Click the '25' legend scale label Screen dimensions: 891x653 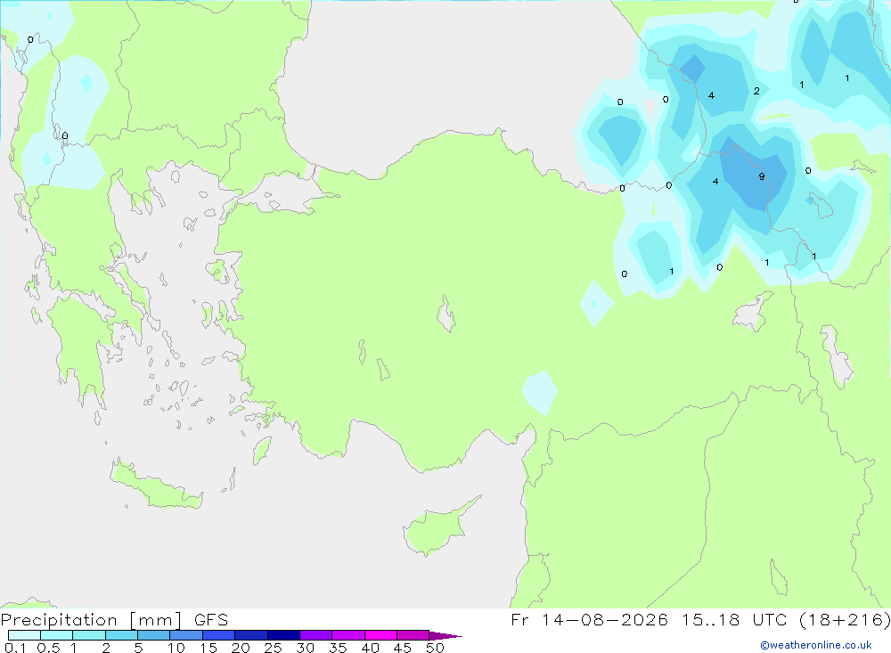tap(274, 648)
